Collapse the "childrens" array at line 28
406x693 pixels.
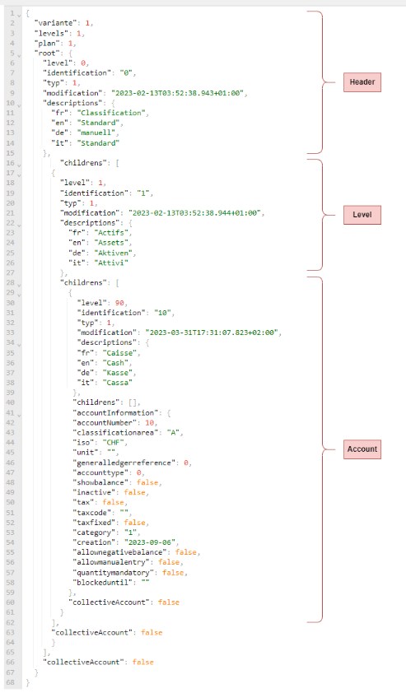pyautogui.click(x=19, y=285)
